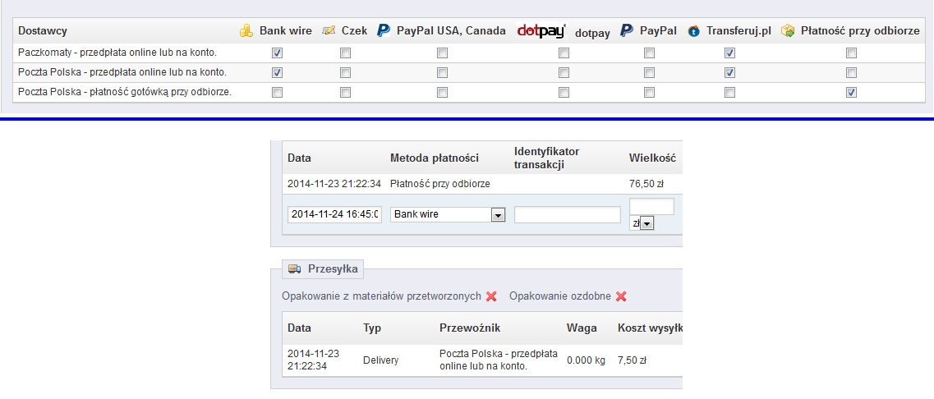This screenshot has width=934, height=399.
Task: Click the payment date input field
Action: click(335, 214)
